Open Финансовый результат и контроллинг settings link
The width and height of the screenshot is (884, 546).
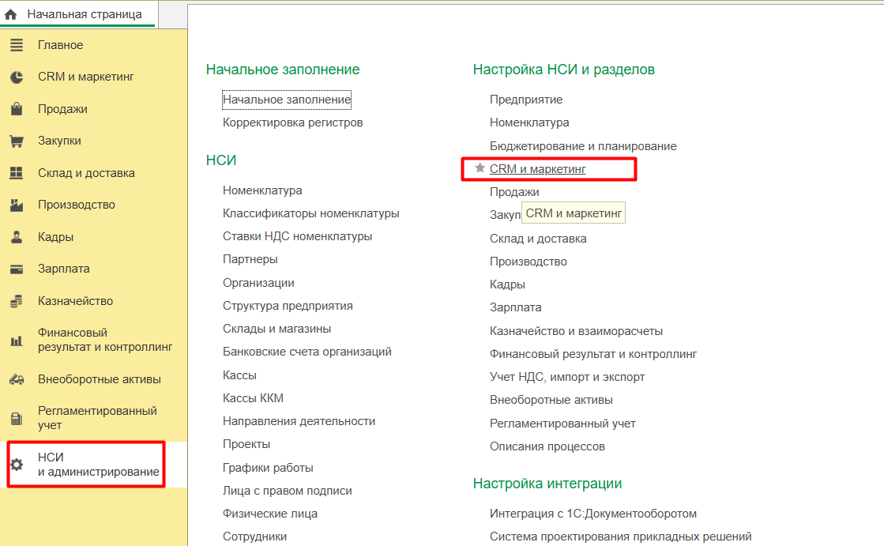[593, 354]
